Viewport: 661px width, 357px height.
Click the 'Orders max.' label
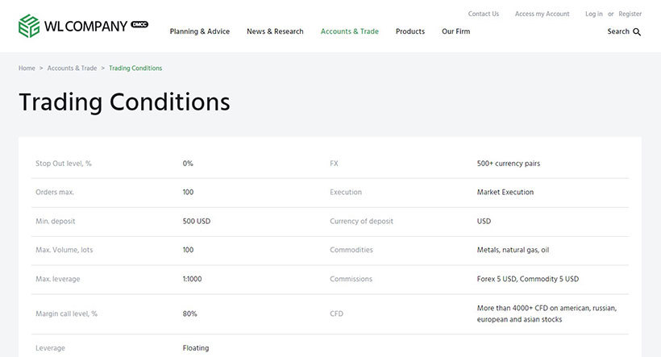[54, 192]
